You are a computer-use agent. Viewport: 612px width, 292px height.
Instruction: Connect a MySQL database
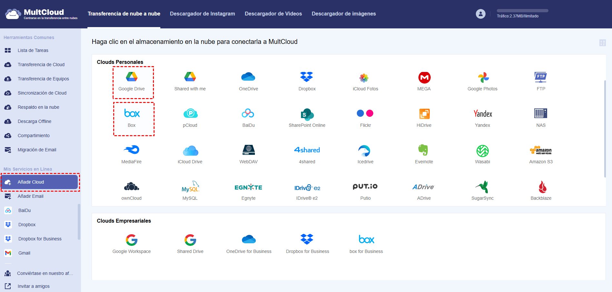click(x=190, y=191)
